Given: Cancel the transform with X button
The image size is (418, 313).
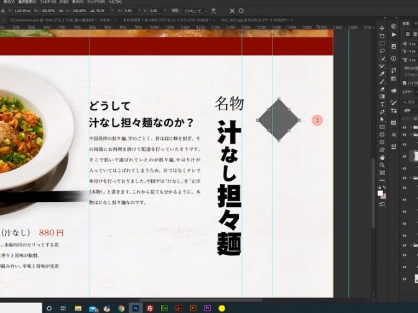Looking at the screenshot, I should 232,11.
